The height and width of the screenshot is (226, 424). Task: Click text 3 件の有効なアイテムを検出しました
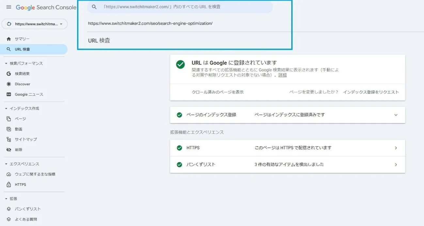pyautogui.click(x=289, y=164)
